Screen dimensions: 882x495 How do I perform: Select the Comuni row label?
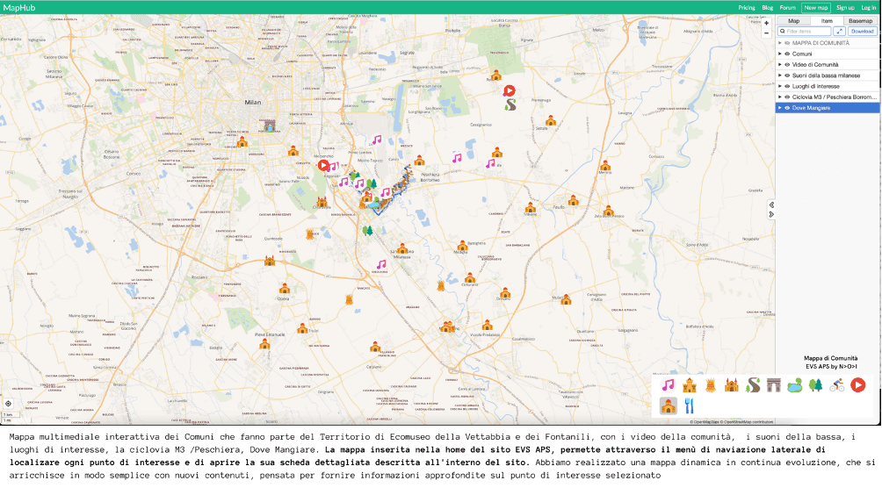tap(802, 54)
